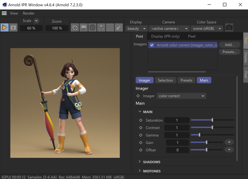Open the hamburger menu icon
Screen dimensions: 248x179
tap(4, 13)
